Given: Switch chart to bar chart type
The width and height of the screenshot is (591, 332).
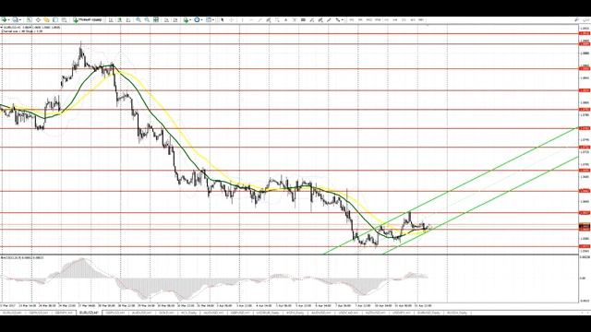Looking at the screenshot, I should point(111,19).
